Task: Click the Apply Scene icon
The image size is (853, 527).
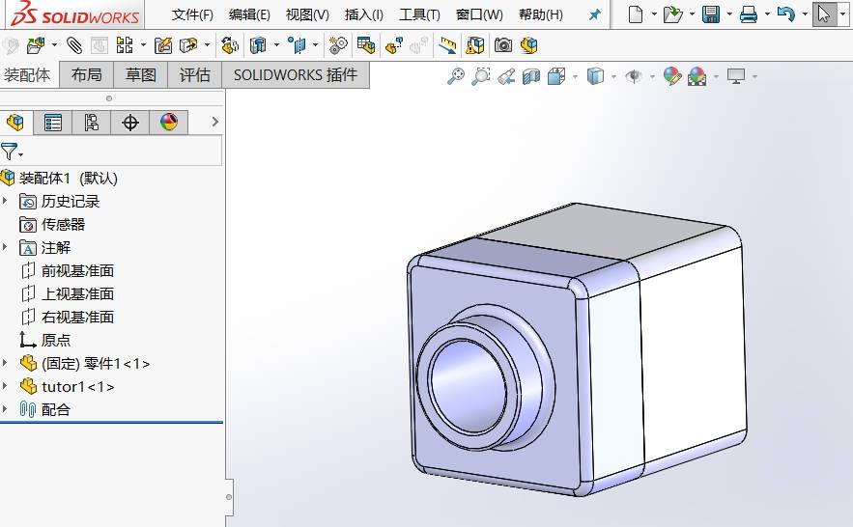Action: [x=697, y=76]
